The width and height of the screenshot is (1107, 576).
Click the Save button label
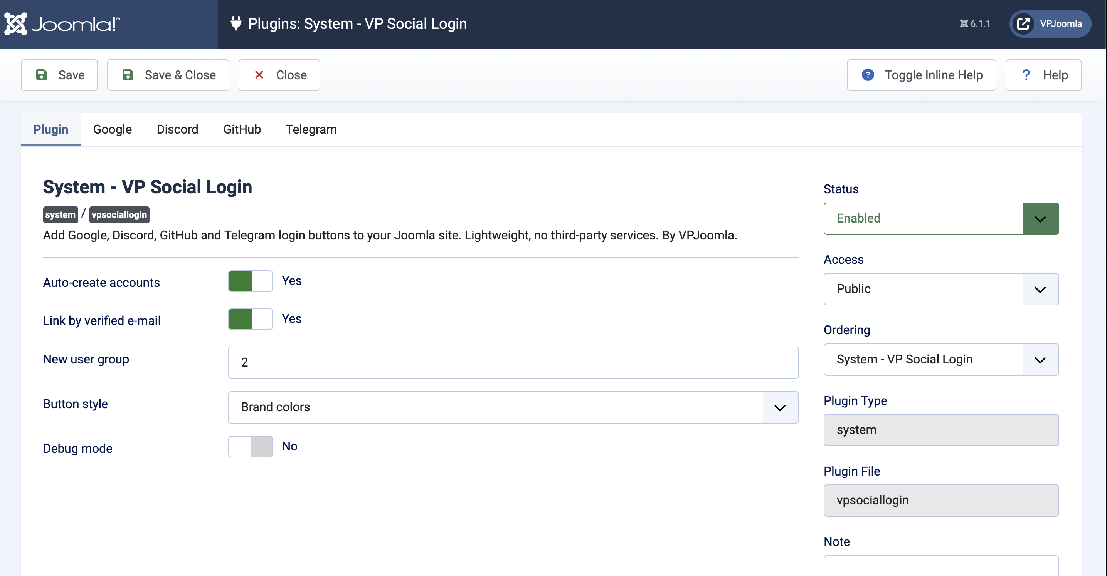[x=71, y=75]
